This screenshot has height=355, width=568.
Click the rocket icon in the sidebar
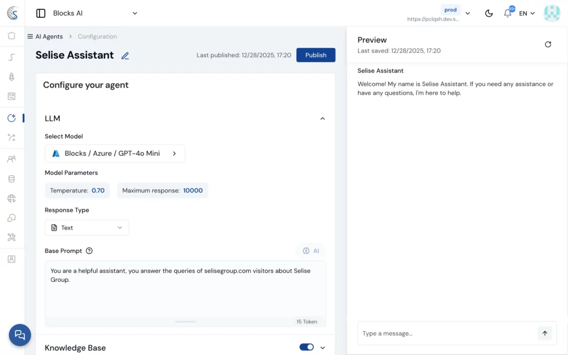(12, 77)
